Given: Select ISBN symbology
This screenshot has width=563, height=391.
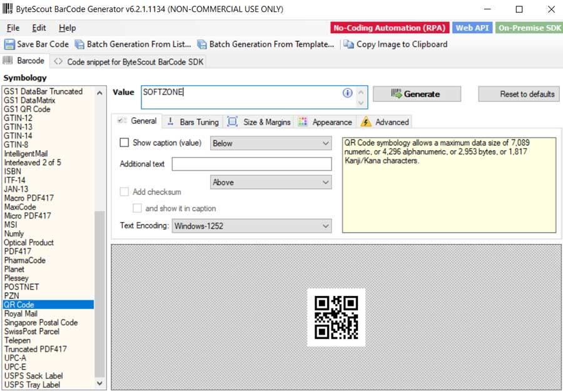Looking at the screenshot, I should click(x=13, y=171).
